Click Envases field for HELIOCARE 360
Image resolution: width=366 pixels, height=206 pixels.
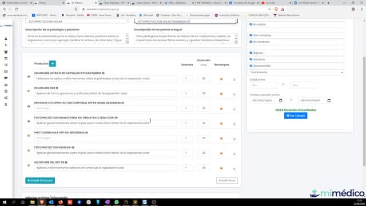(187, 93)
